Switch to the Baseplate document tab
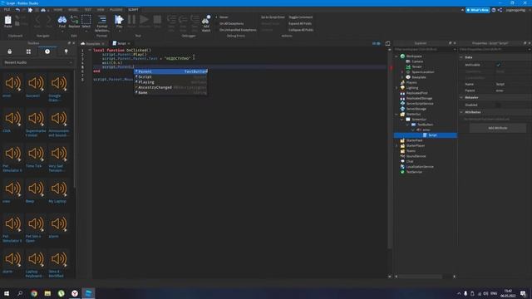The width and height of the screenshot is (532, 299). [92, 43]
